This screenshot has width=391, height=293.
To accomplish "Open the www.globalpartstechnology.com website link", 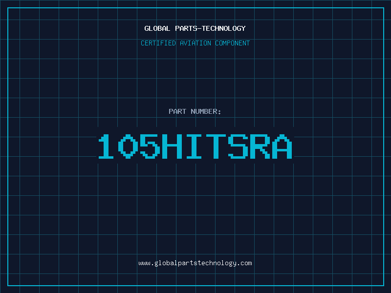I will 195,263.
